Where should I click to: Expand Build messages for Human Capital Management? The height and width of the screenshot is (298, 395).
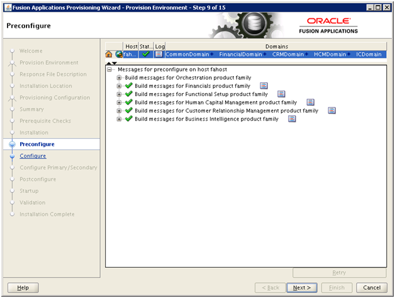tap(119, 102)
